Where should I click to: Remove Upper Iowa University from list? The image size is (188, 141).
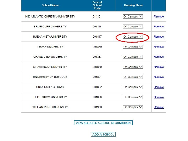click(159, 97)
